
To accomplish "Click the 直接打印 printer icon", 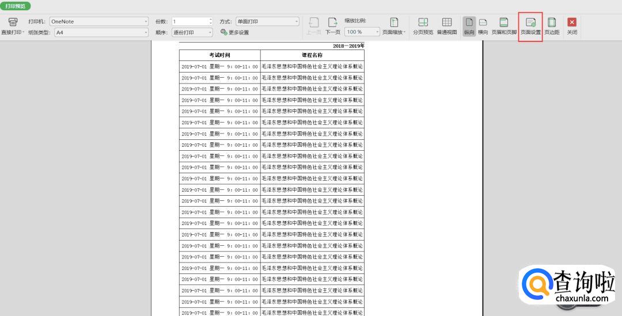I will point(13,22).
